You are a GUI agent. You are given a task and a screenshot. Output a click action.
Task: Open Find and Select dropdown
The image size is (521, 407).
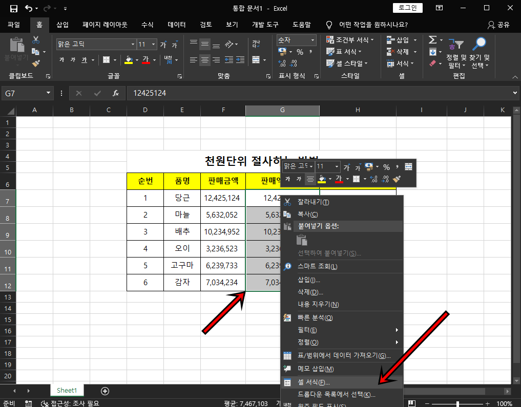480,52
